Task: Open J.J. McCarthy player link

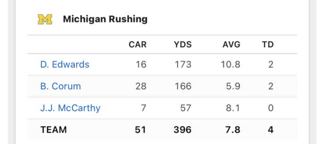Action: (70, 108)
